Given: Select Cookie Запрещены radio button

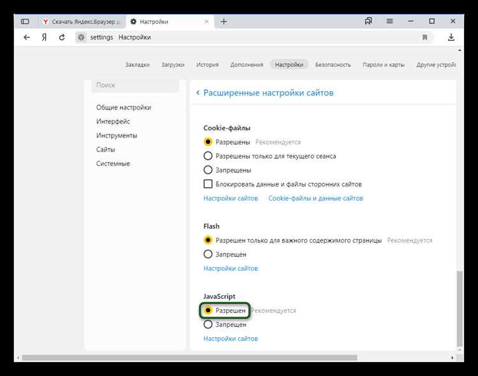Looking at the screenshot, I should pos(208,170).
